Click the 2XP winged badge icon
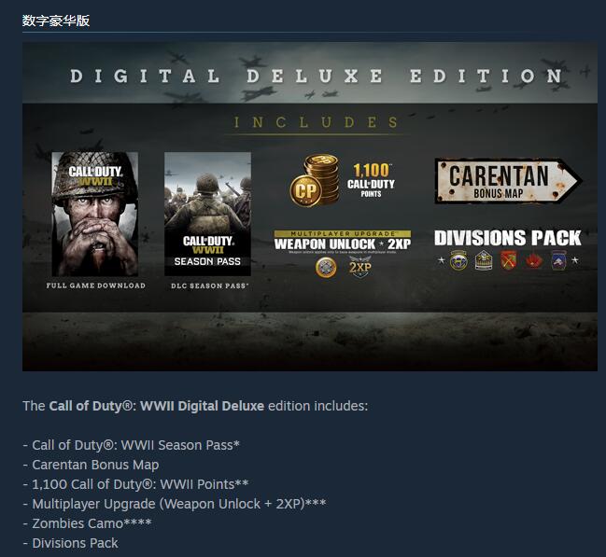Screen dimensions: 606x557 pyautogui.click(x=359, y=267)
